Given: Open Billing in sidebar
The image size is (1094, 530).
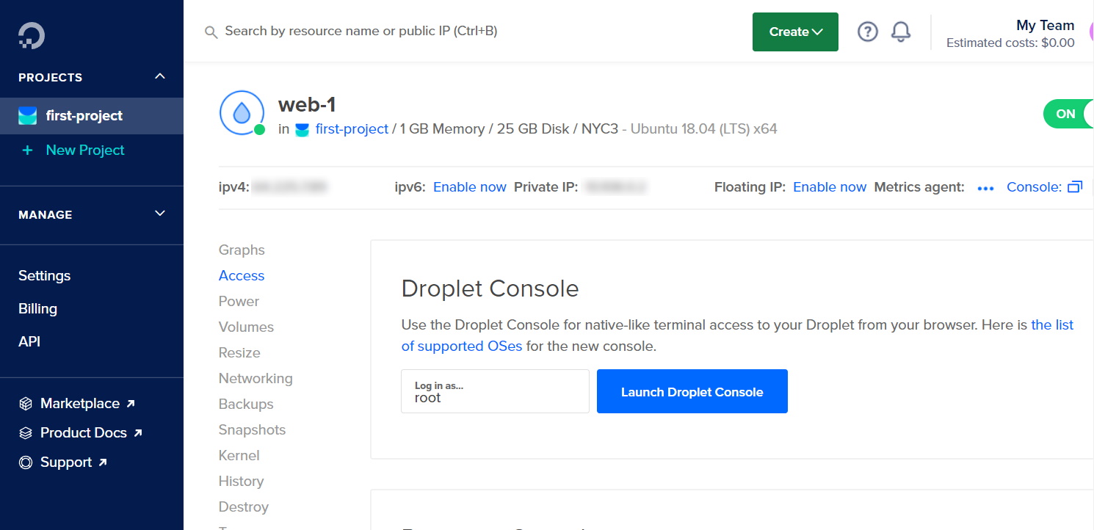Looking at the screenshot, I should [37, 309].
